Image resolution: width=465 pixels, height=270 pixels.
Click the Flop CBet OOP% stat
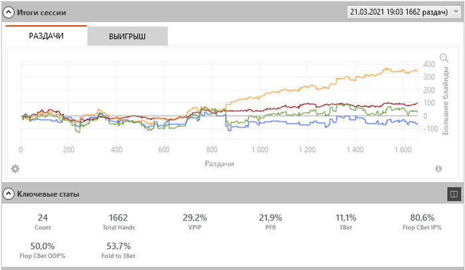(x=43, y=251)
